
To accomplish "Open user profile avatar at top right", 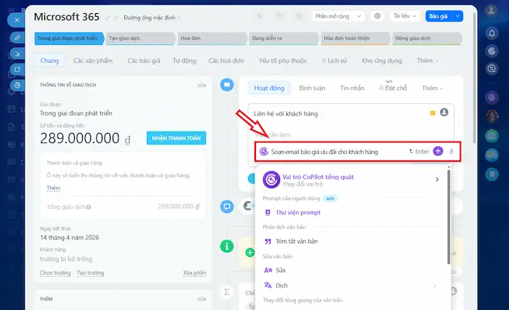I will pyautogui.click(x=492, y=10).
